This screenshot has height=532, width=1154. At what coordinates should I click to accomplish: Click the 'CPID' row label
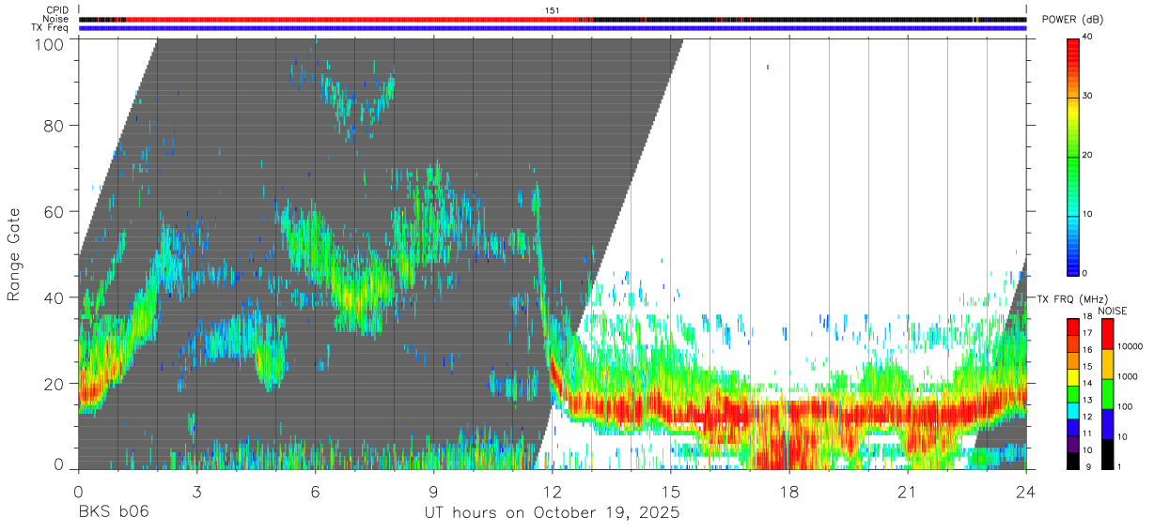(x=58, y=10)
